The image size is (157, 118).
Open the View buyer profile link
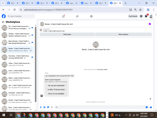coord(102,70)
